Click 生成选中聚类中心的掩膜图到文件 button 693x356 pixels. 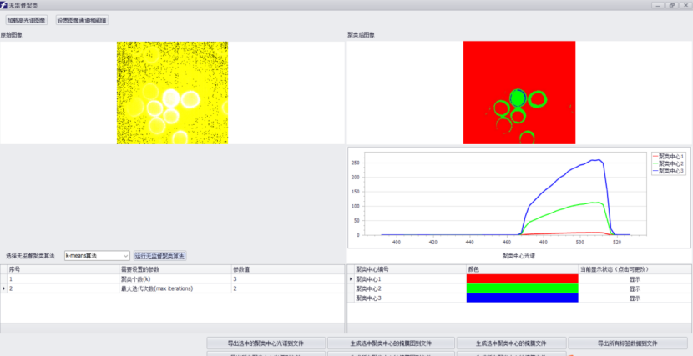(391, 343)
